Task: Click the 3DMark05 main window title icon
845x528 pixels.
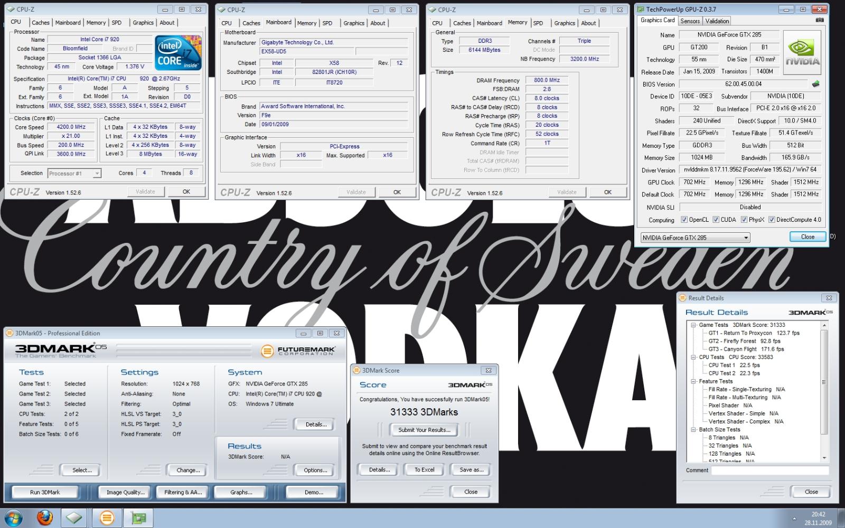Action: 10,333
